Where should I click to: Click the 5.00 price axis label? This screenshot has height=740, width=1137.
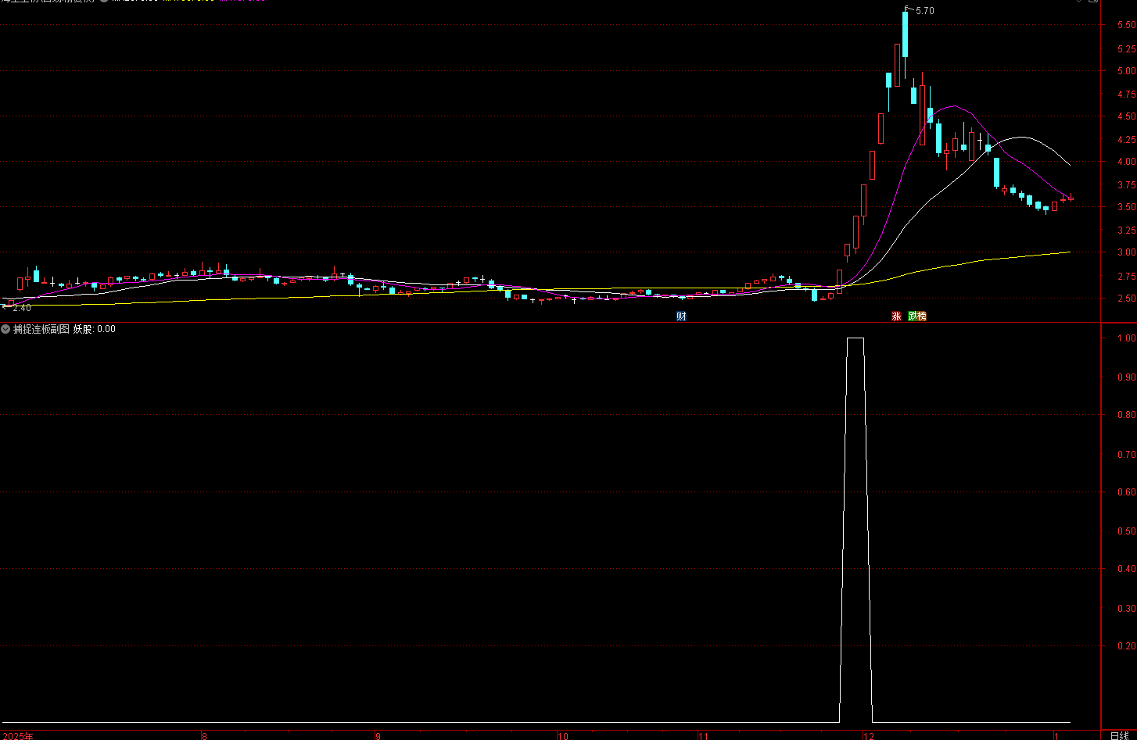pyautogui.click(x=1125, y=71)
